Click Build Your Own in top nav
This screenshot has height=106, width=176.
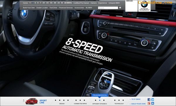(x=29, y=8)
